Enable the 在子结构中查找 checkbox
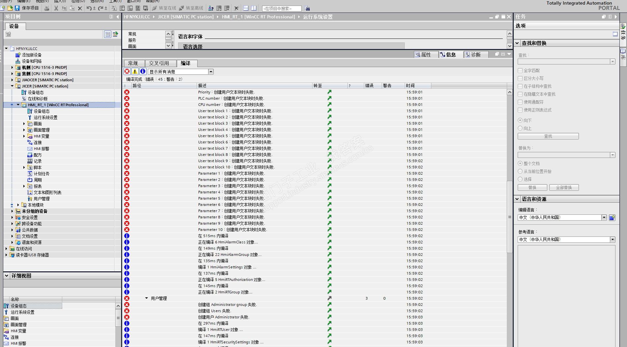The width and height of the screenshot is (627, 347). [520, 86]
